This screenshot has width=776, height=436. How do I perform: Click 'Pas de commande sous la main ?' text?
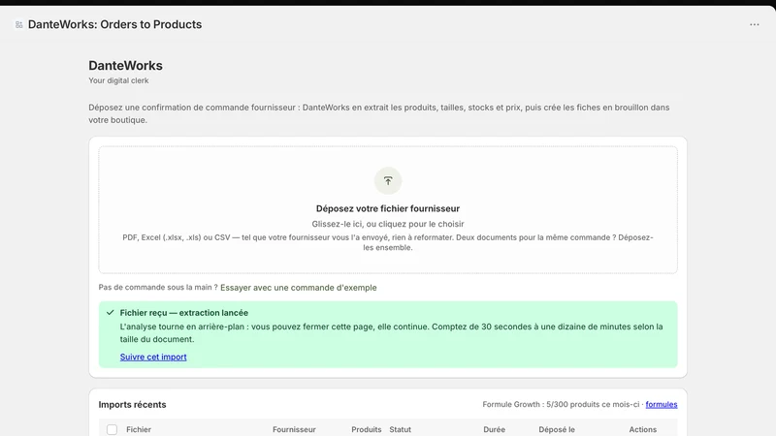[158, 287]
